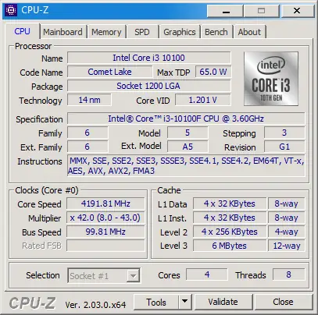Screen dimensions: 318x315
Task: Click the Max TDP value '65.0 W'
Action: 213,72
